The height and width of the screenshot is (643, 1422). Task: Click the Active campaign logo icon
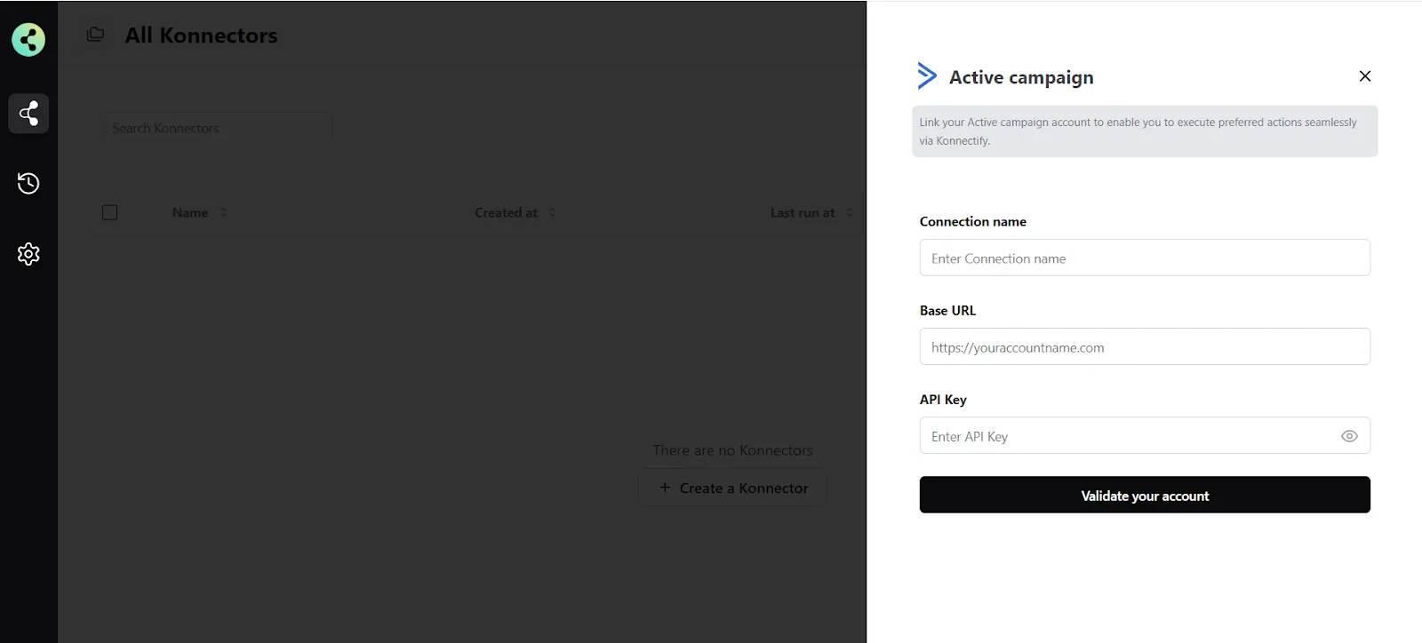(927, 75)
